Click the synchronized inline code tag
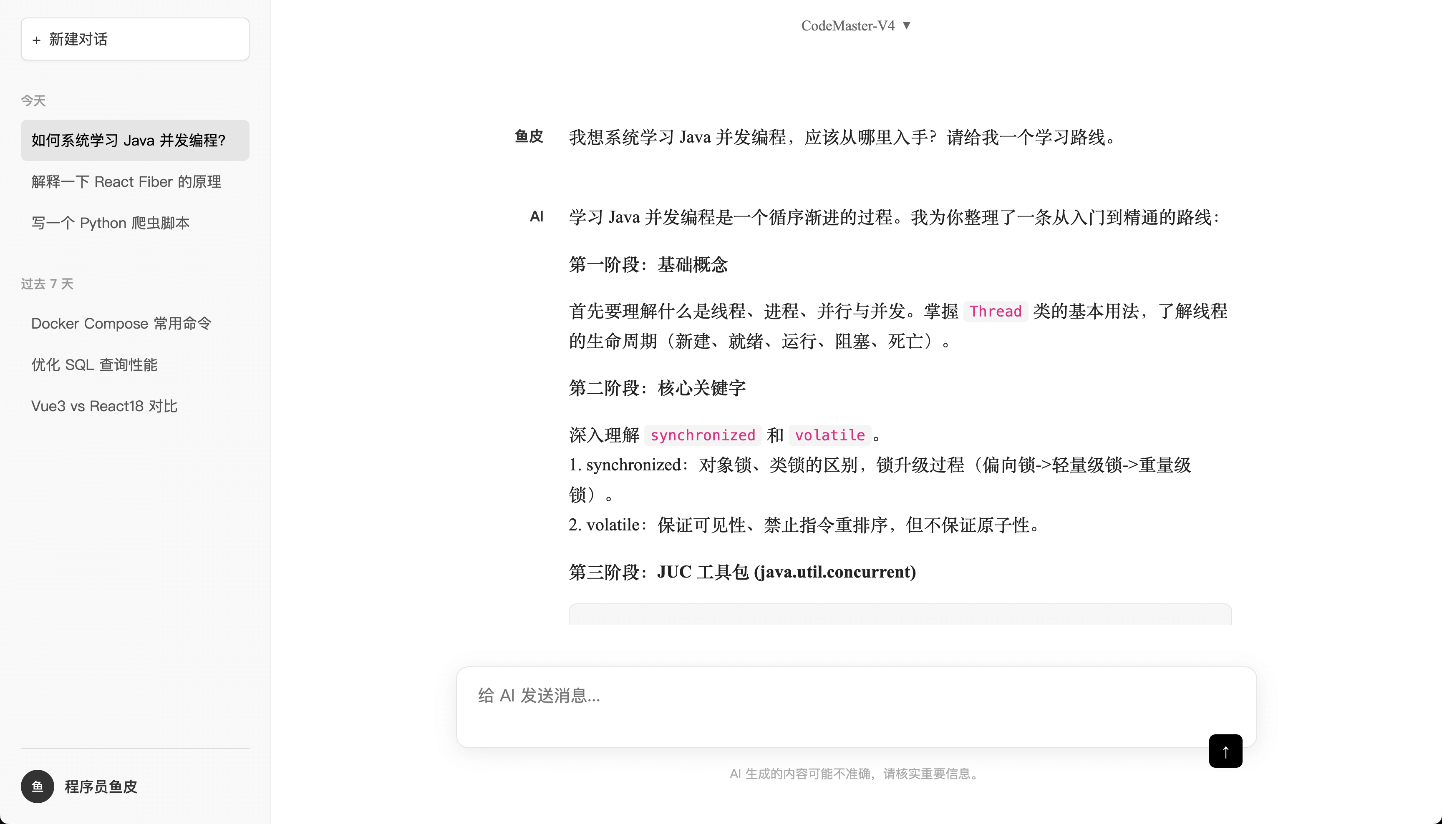The width and height of the screenshot is (1442, 824). [x=703, y=435]
